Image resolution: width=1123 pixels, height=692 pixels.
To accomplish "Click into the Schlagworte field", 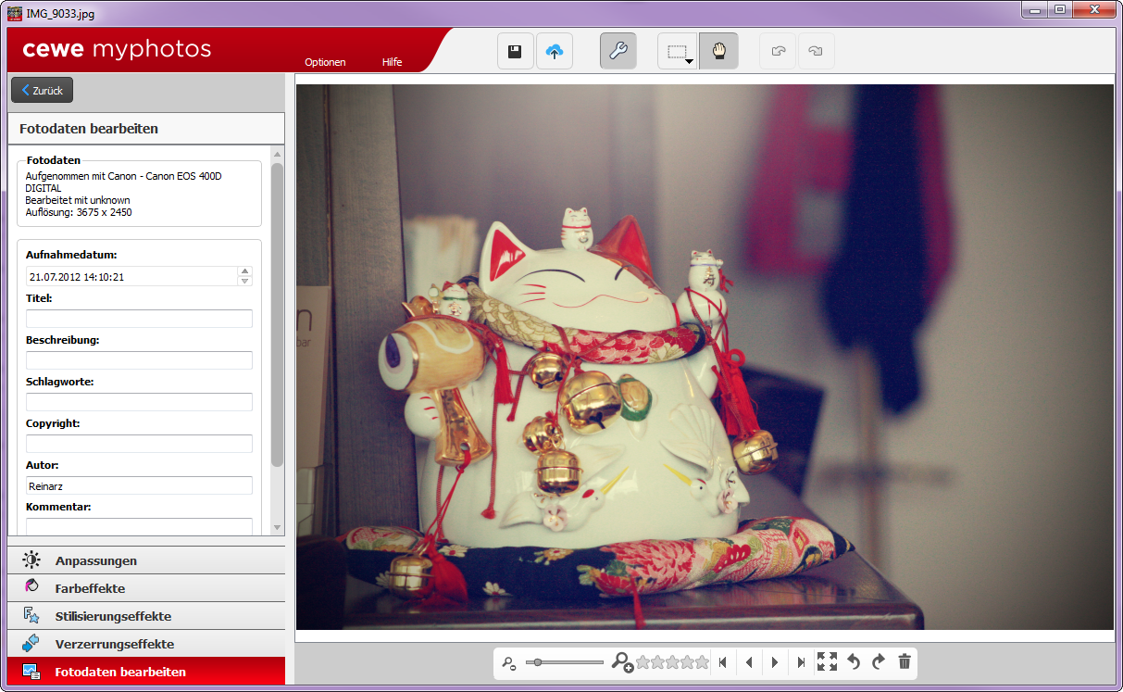I will [x=139, y=402].
